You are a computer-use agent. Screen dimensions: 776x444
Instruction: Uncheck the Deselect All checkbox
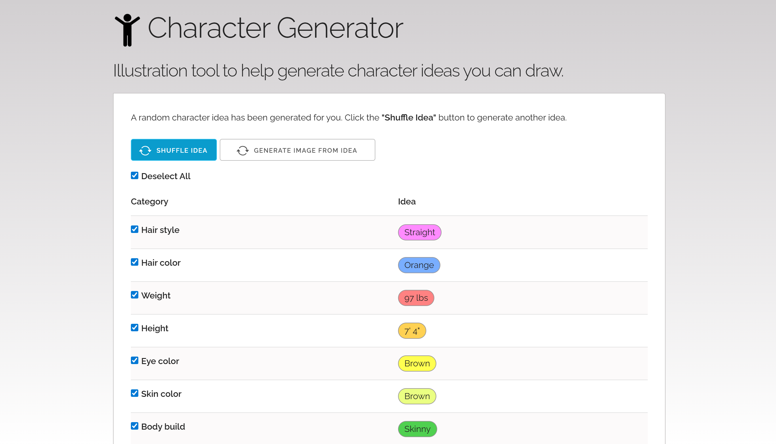pos(135,176)
